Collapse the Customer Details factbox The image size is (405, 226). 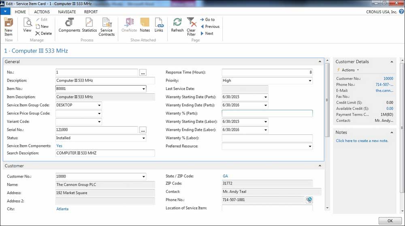[x=392, y=62]
